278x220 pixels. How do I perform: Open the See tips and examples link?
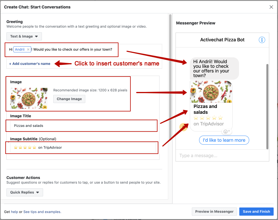click(x=42, y=212)
